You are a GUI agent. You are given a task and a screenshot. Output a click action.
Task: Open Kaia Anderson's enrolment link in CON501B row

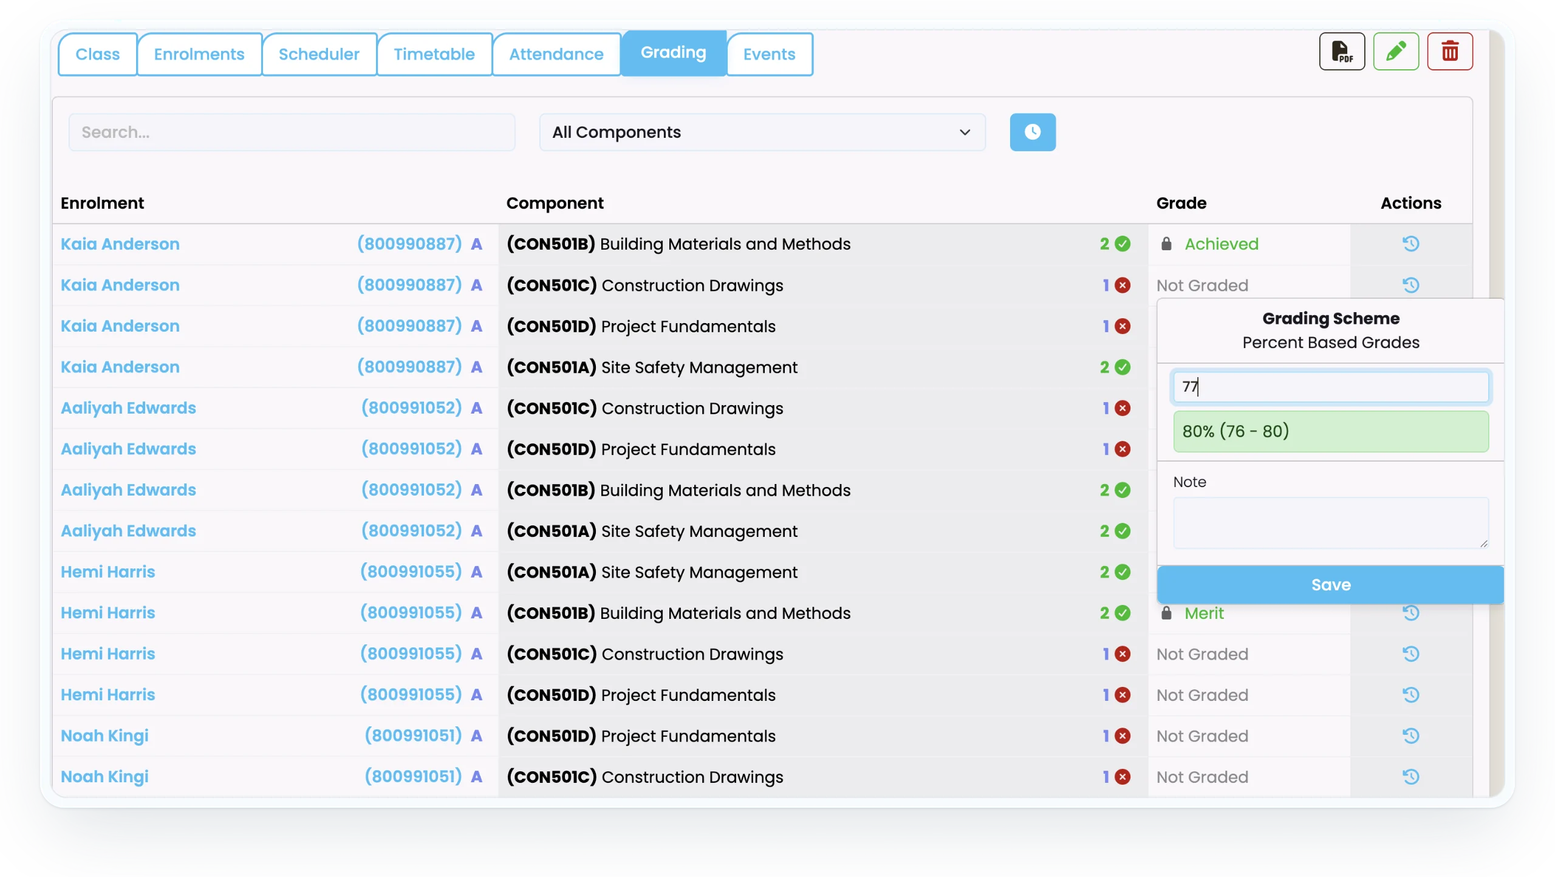click(120, 244)
